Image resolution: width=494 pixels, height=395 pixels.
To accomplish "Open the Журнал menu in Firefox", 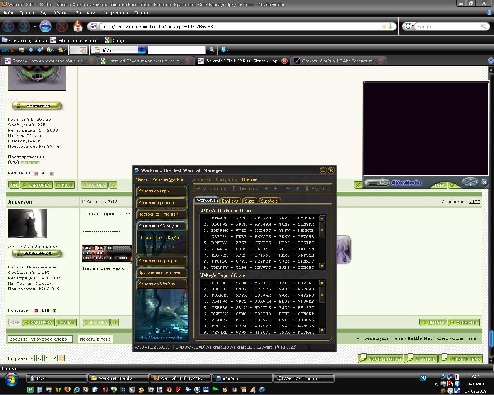I will (62, 13).
